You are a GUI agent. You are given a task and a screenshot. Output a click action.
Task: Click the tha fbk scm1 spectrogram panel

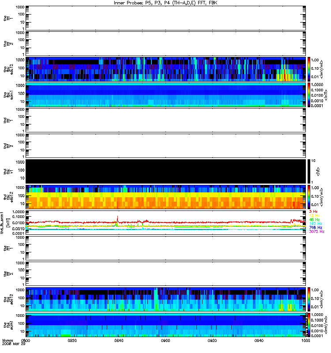pyautogui.click(x=166, y=95)
